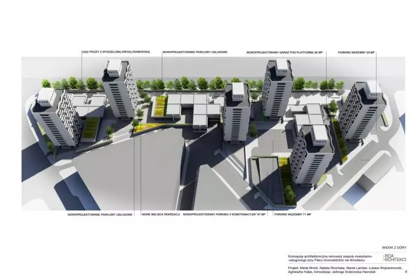Click bottom label 'NOWOPROJEKTOWANE PAWILONY USŁUGOWE'
The image size is (419, 276).
pos(100,214)
